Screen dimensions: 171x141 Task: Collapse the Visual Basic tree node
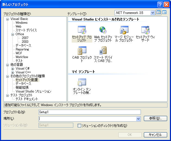pyautogui.click(x=7, y=19)
